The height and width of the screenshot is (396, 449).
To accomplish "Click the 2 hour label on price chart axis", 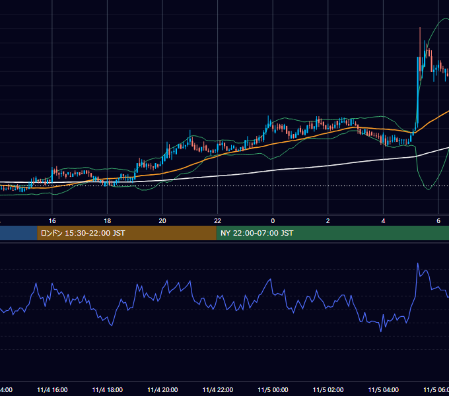I will pos(328,221).
